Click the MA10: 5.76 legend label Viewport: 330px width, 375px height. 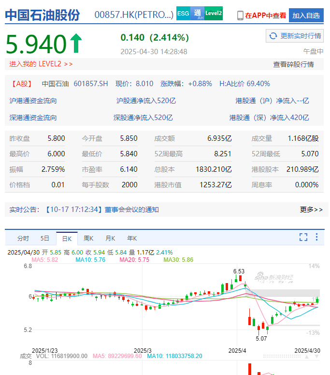pos(90,260)
